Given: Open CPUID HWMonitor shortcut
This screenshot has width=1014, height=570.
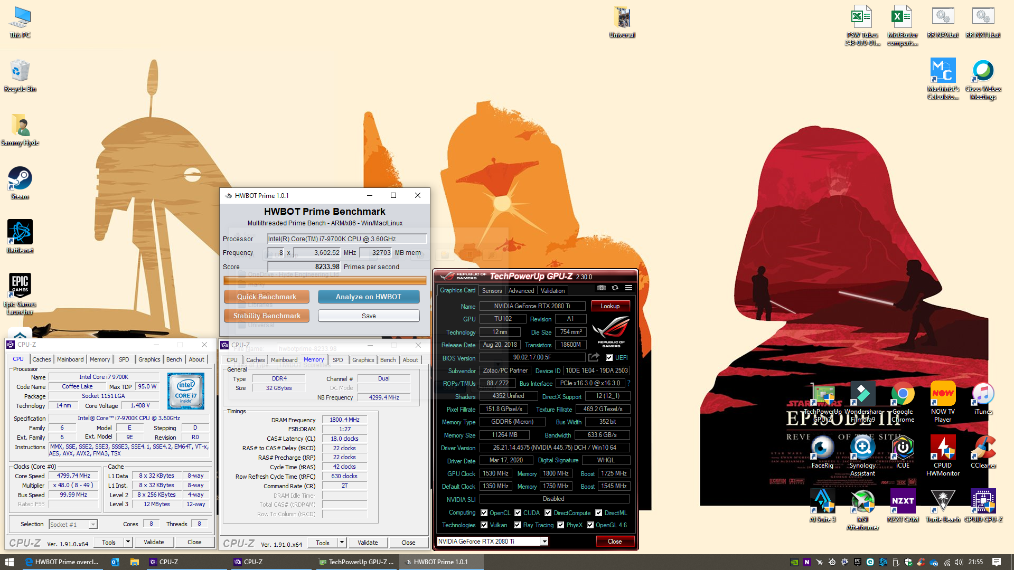Looking at the screenshot, I should 943,456.
